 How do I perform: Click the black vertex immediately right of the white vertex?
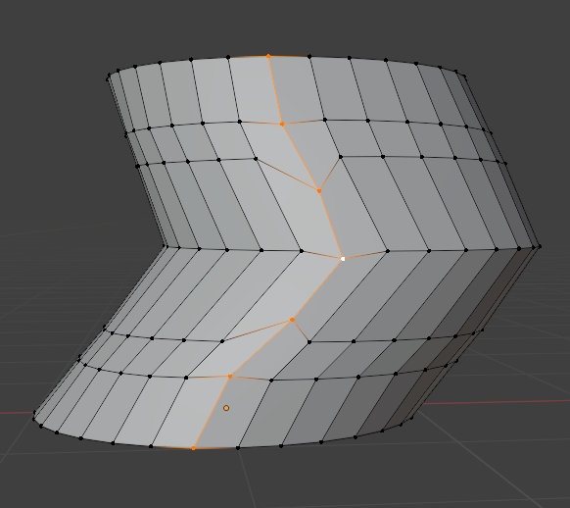coord(388,251)
